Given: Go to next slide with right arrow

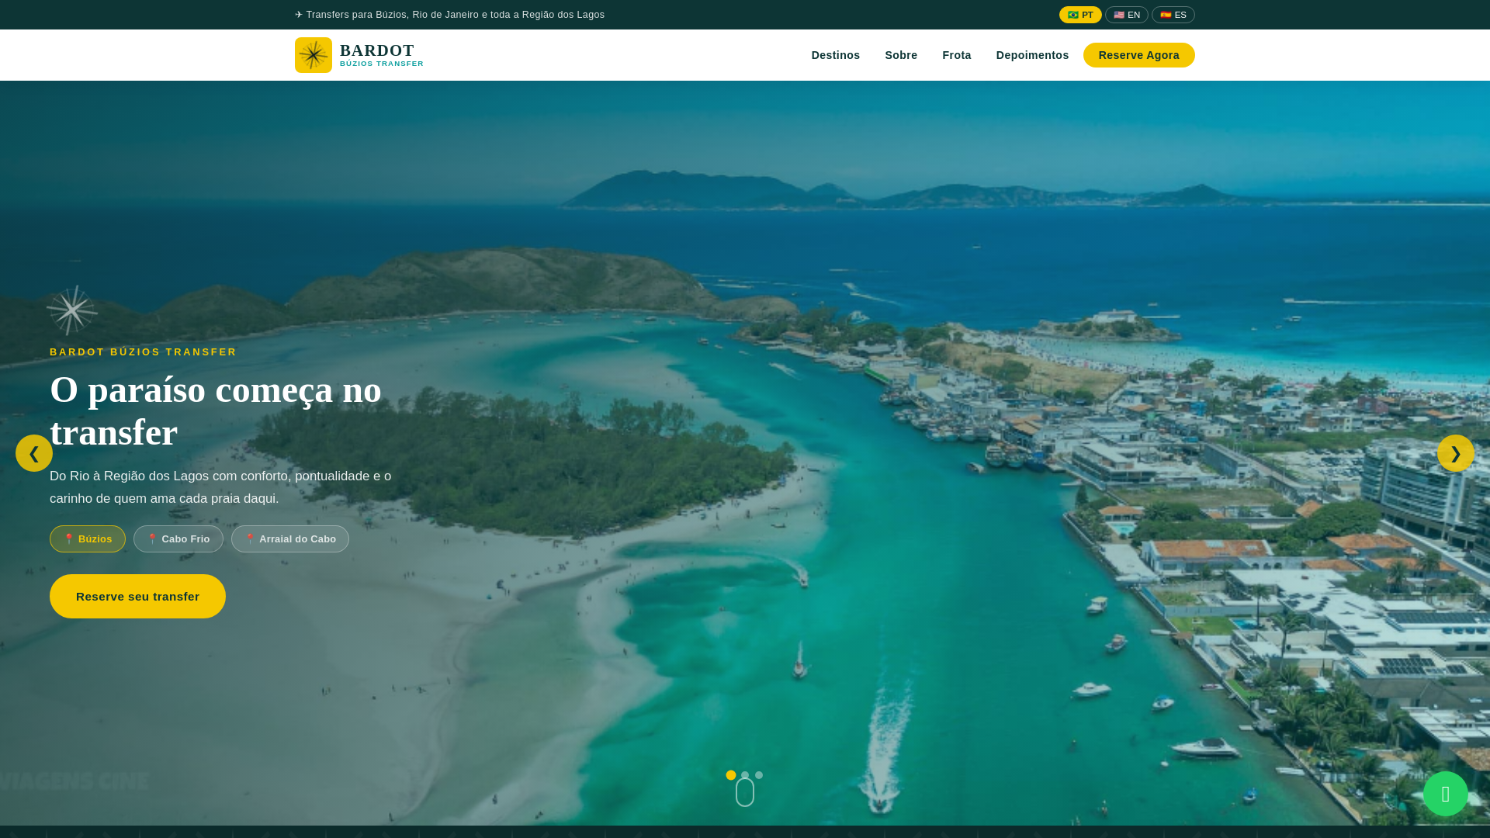Looking at the screenshot, I should pyautogui.click(x=1456, y=453).
